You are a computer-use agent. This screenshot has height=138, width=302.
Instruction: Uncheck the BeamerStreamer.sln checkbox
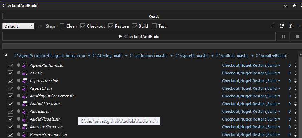11,135
